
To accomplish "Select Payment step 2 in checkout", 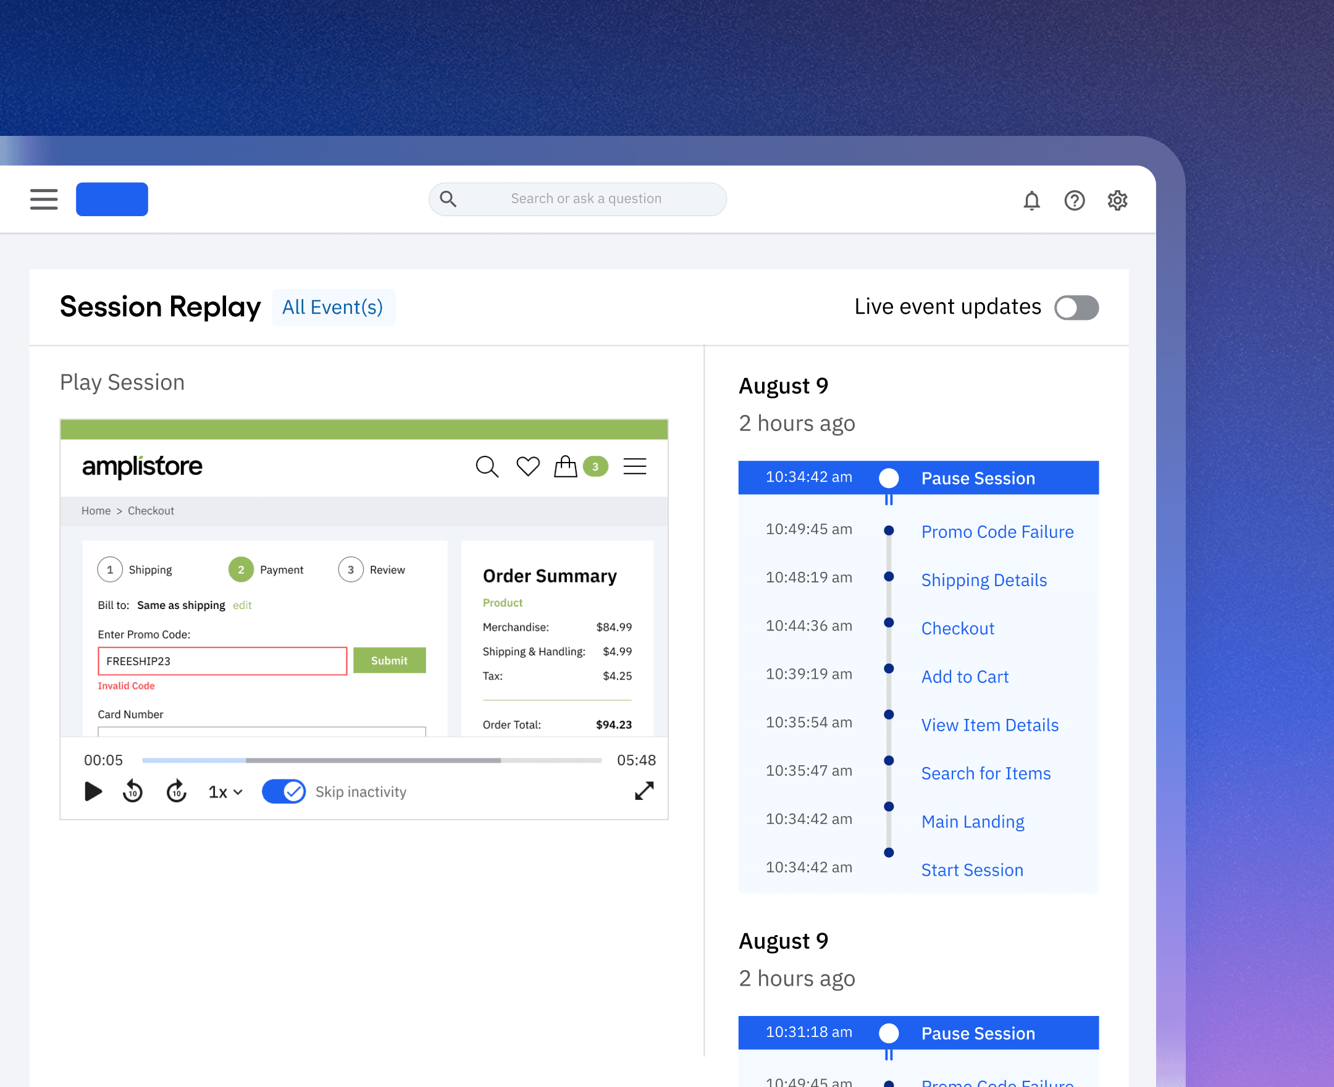I will pos(241,570).
